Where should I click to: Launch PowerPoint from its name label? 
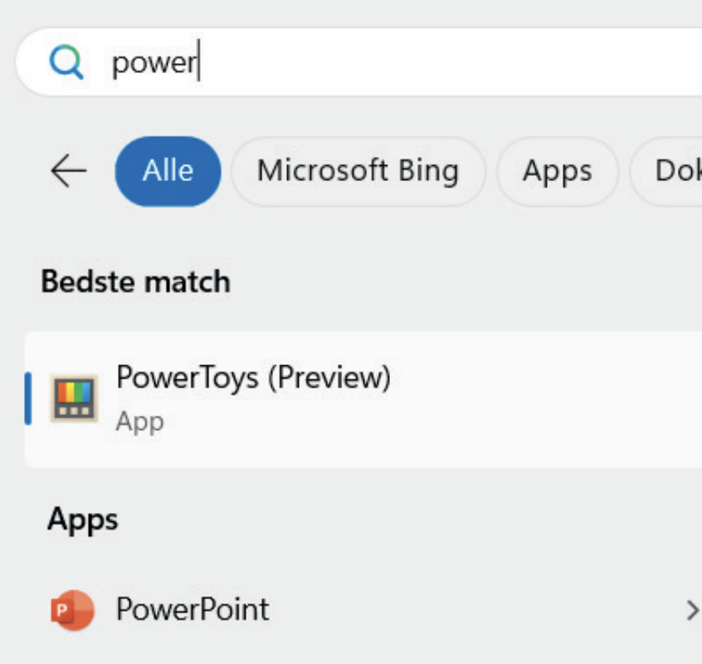pyautogui.click(x=193, y=610)
